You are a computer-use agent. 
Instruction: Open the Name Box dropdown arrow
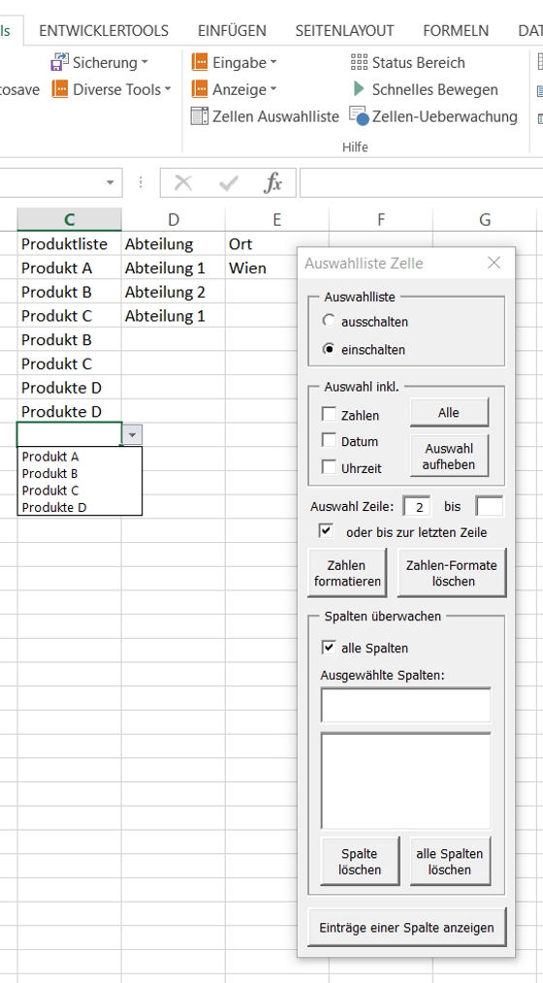coord(111,183)
